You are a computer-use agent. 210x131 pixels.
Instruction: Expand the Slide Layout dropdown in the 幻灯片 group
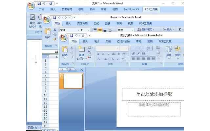click(90, 47)
